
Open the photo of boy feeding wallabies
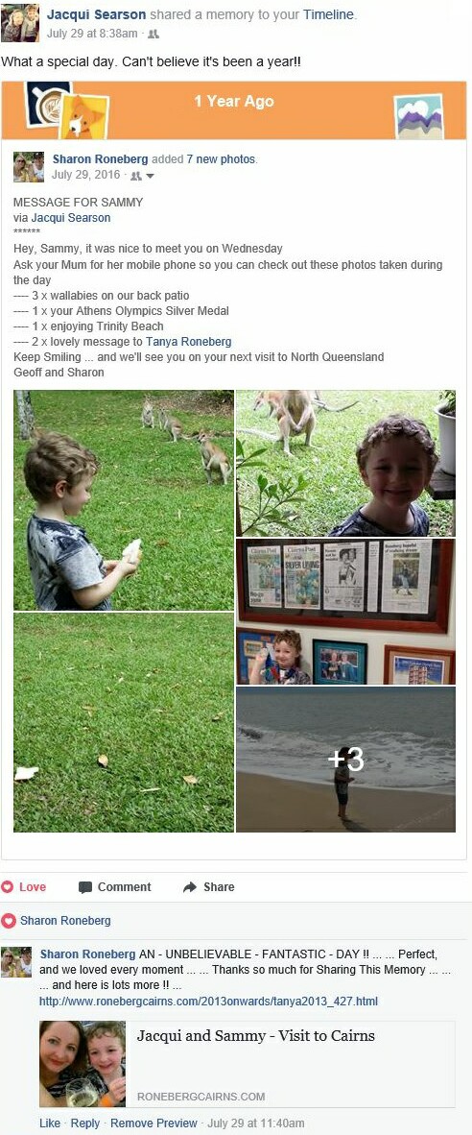124,500
